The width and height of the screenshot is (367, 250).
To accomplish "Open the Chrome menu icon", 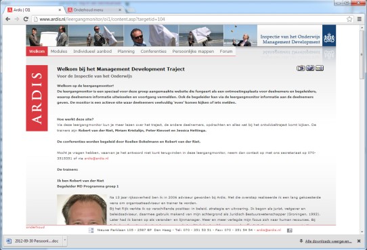I will (360, 19).
